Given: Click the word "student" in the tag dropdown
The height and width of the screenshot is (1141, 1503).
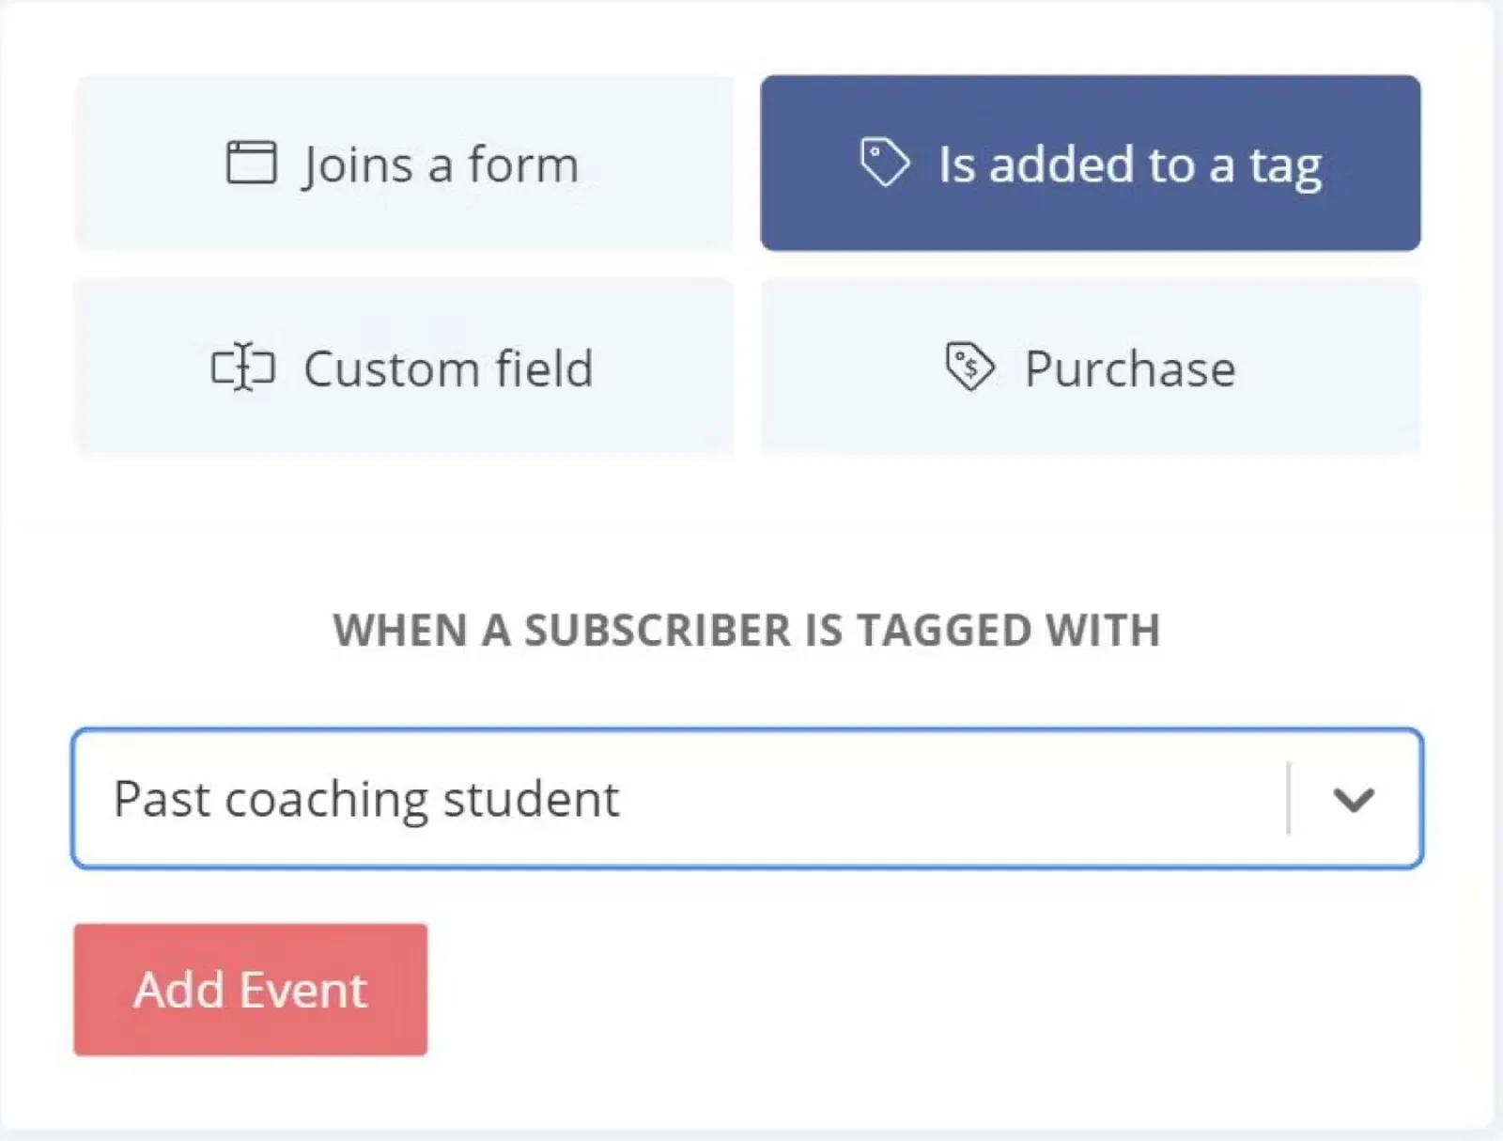Looking at the screenshot, I should pos(531,799).
